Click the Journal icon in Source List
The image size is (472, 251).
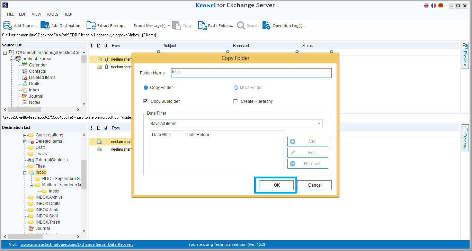(x=24, y=96)
